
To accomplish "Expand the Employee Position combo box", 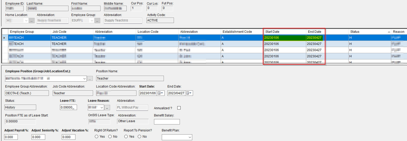I will tap(85, 79).
